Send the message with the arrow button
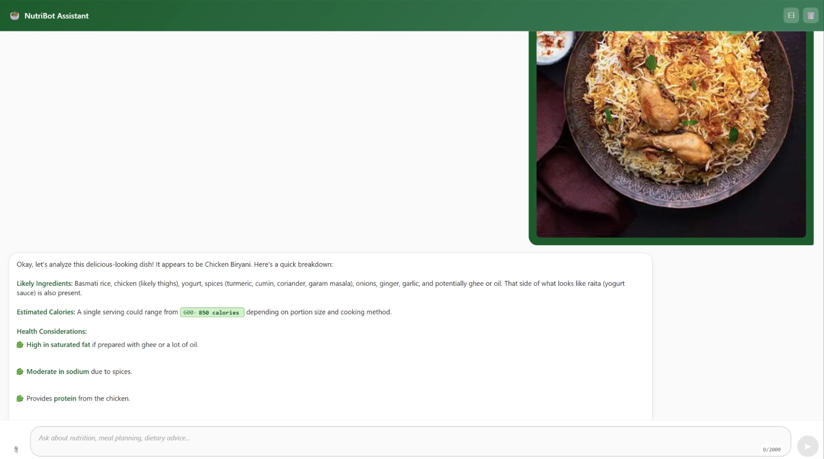This screenshot has height=459, width=824. click(x=808, y=447)
